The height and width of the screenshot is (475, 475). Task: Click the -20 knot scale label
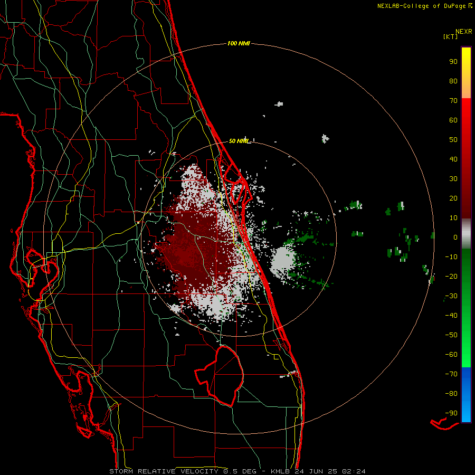click(451, 276)
